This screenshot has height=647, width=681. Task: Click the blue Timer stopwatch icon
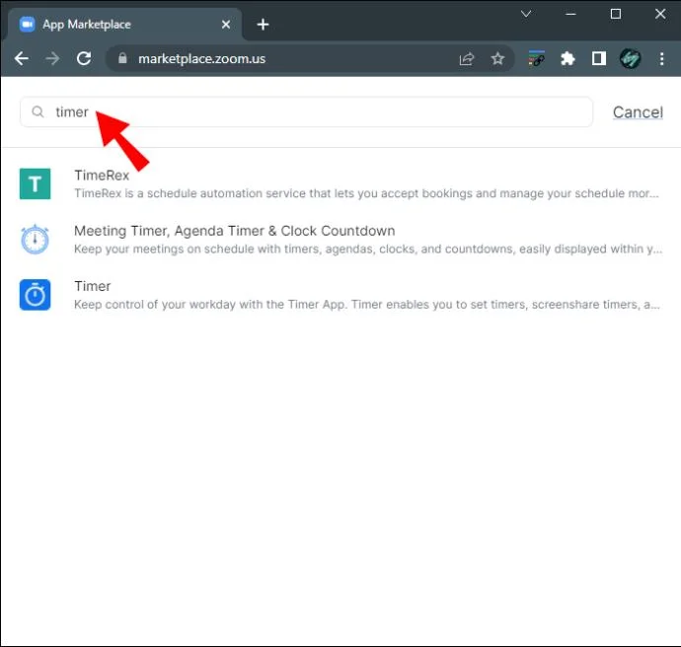click(x=36, y=295)
